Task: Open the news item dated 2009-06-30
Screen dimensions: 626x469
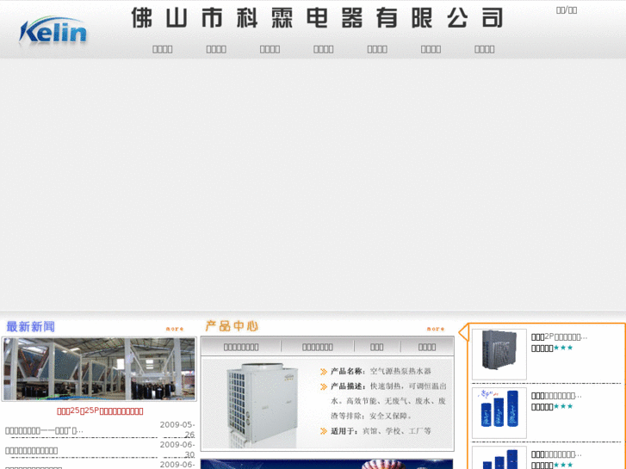Action: pyautogui.click(x=31, y=450)
